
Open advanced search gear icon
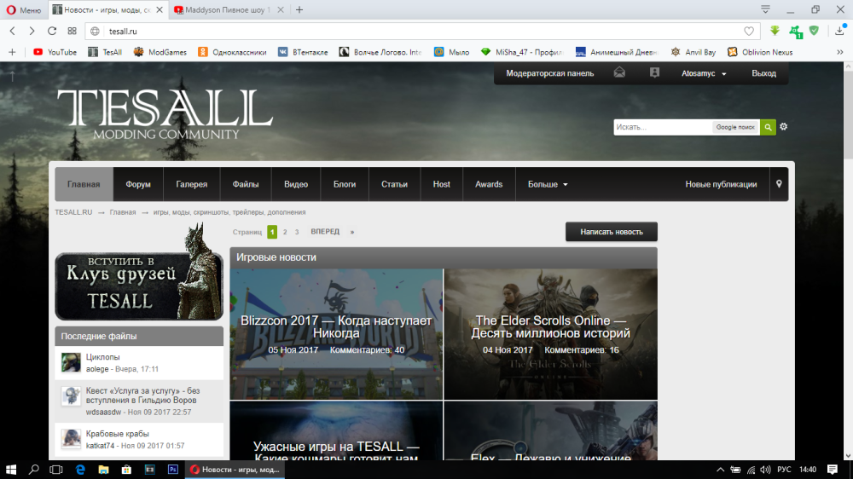784,127
